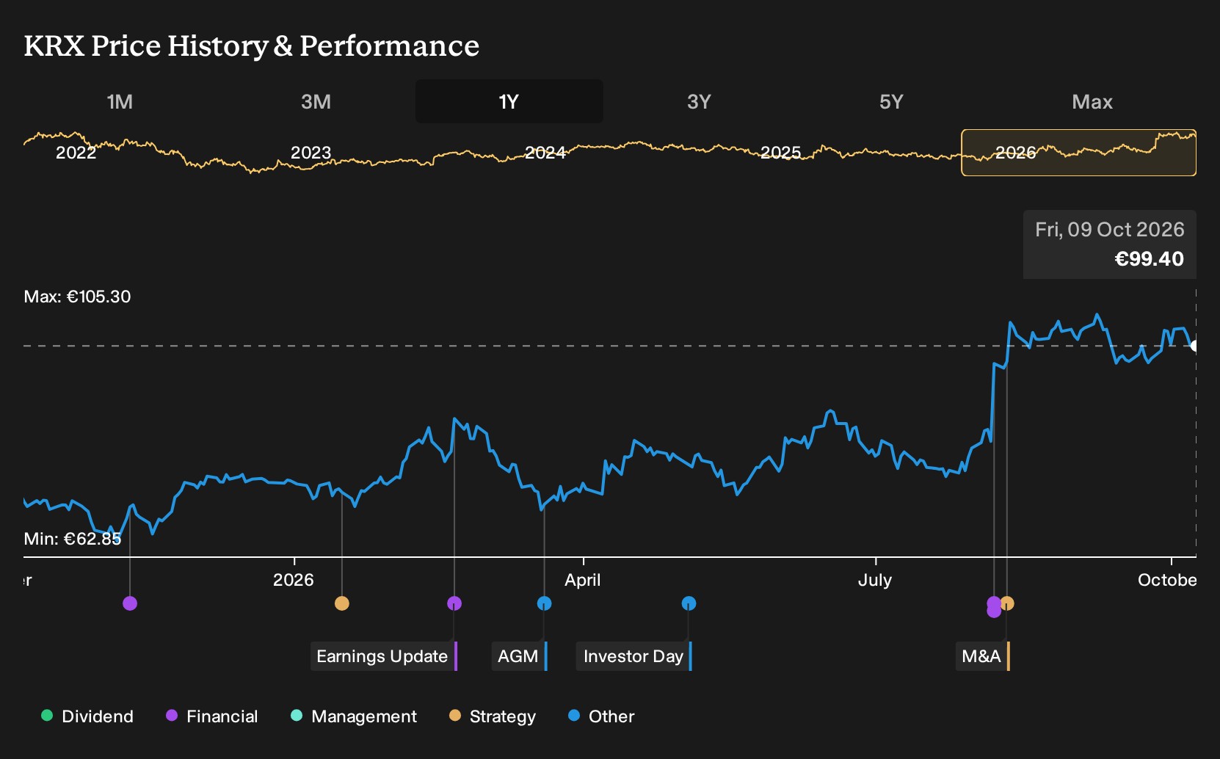Click the Fri, 09 Oct 2026 date

pos(1110,230)
